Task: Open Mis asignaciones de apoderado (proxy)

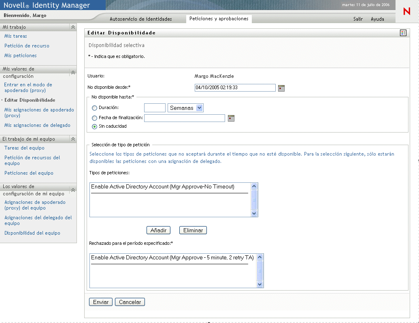Action: (39, 113)
